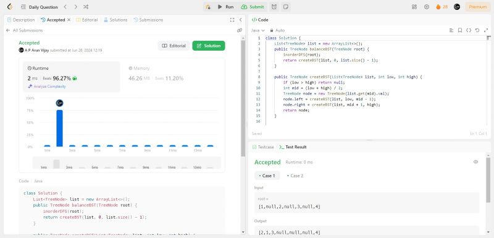
Task: Expand left panel to fullscreen
Action: click(232, 20)
